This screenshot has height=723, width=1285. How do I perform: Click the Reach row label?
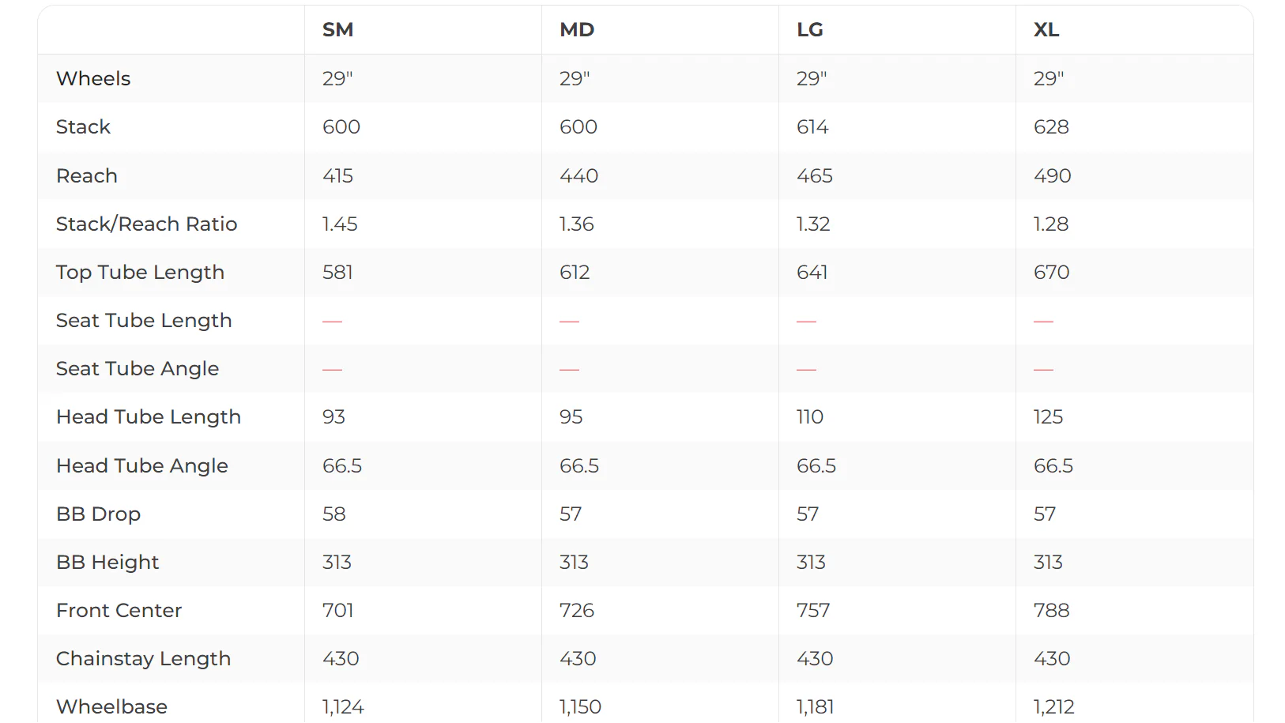pos(87,175)
